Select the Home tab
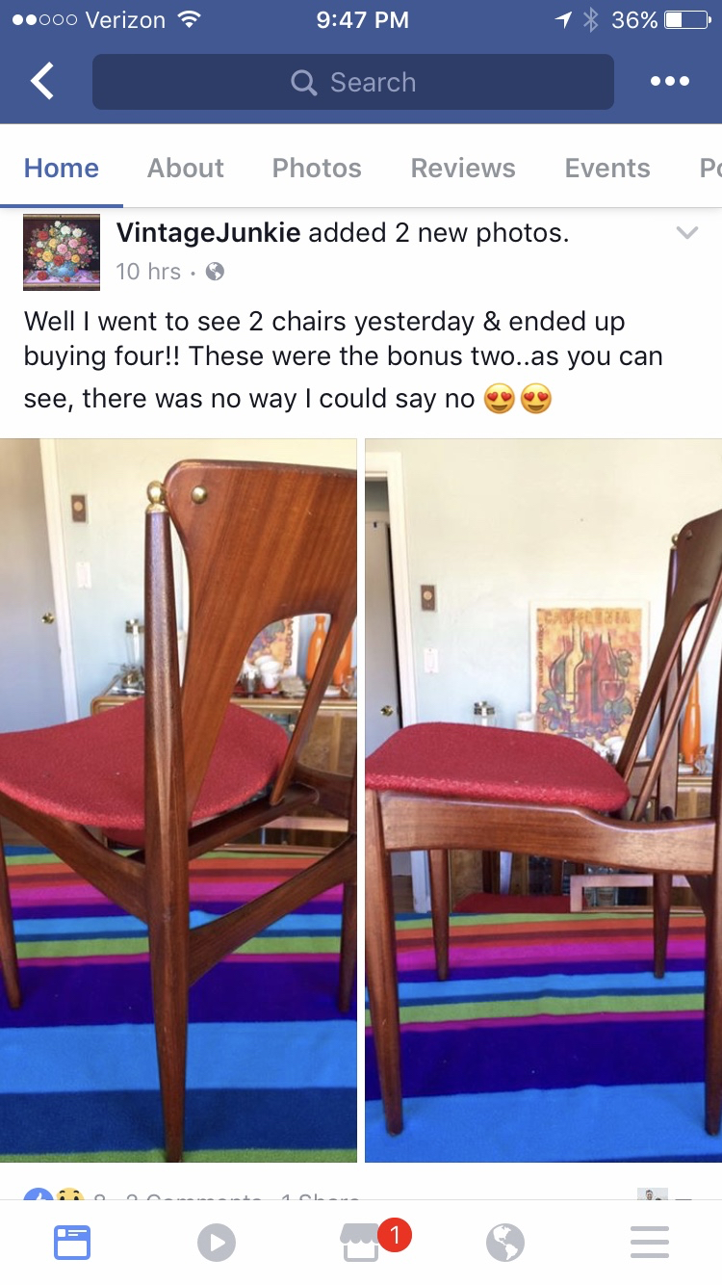Image resolution: width=722 pixels, height=1285 pixels. (62, 168)
